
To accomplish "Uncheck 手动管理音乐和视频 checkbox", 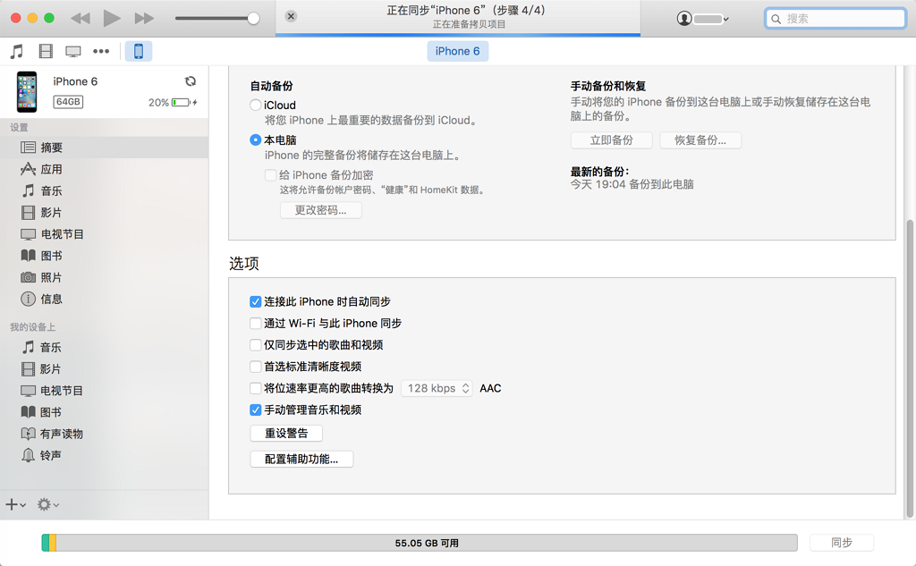I will [255, 410].
